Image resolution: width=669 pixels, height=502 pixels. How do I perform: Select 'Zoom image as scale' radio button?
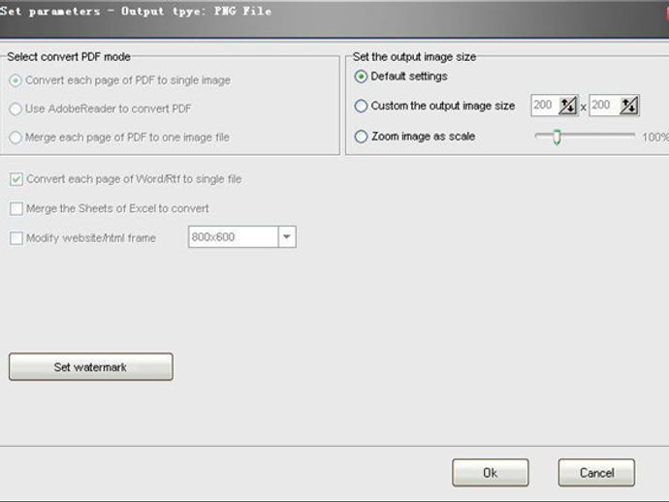pyautogui.click(x=361, y=137)
